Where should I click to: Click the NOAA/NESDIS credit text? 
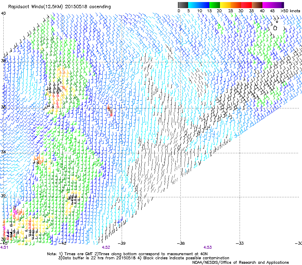(240, 263)
